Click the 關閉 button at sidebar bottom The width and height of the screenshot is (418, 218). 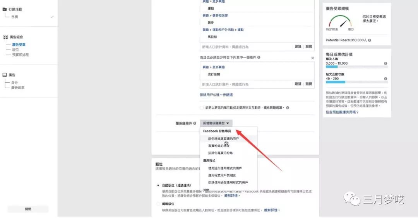click(x=28, y=209)
